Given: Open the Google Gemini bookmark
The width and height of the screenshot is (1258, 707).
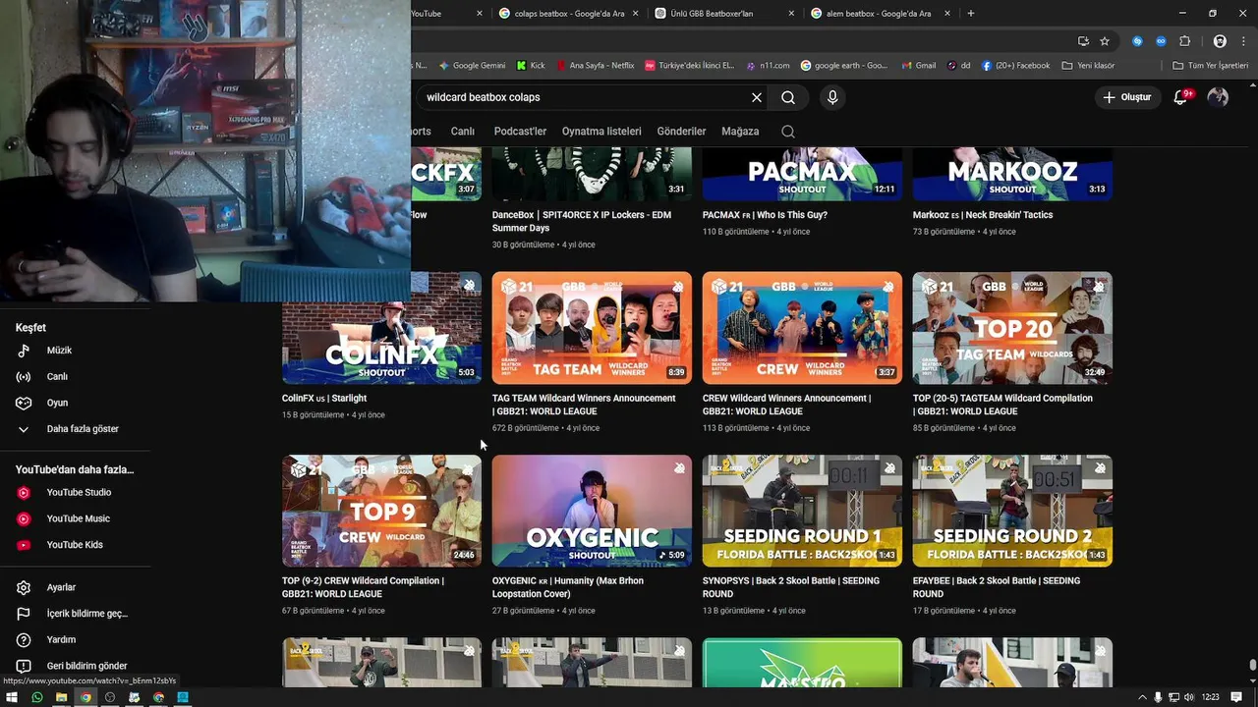Looking at the screenshot, I should pos(472,66).
